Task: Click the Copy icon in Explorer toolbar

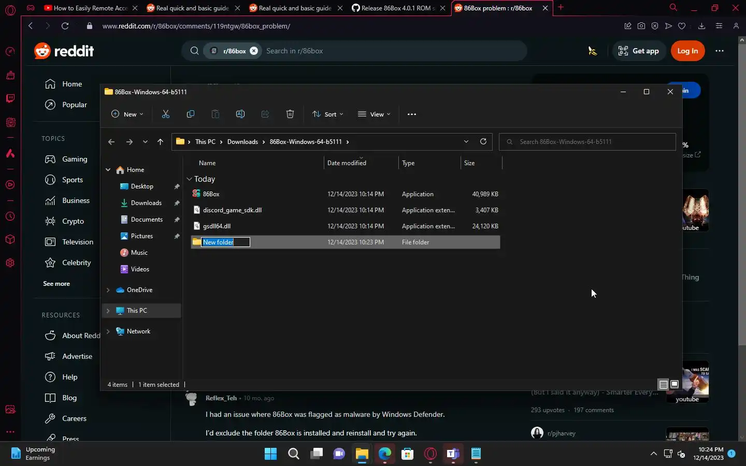Action: coord(191,114)
